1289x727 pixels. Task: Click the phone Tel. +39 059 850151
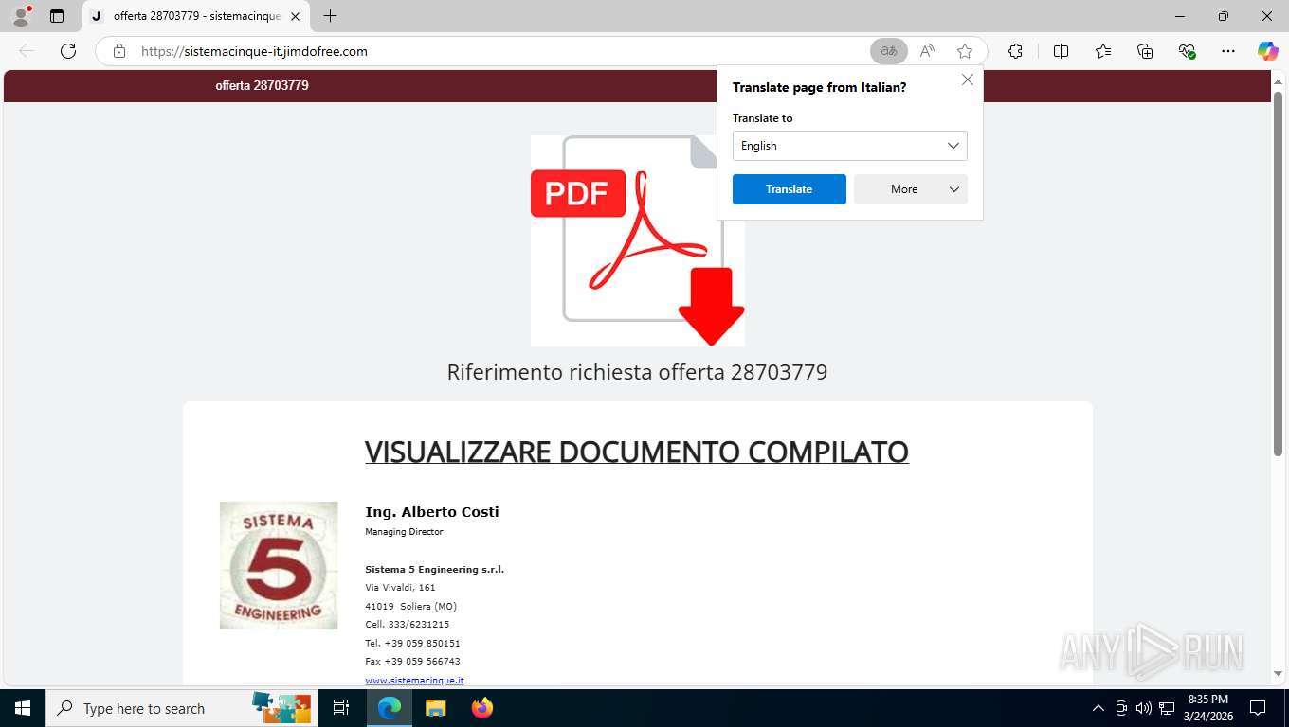(412, 643)
